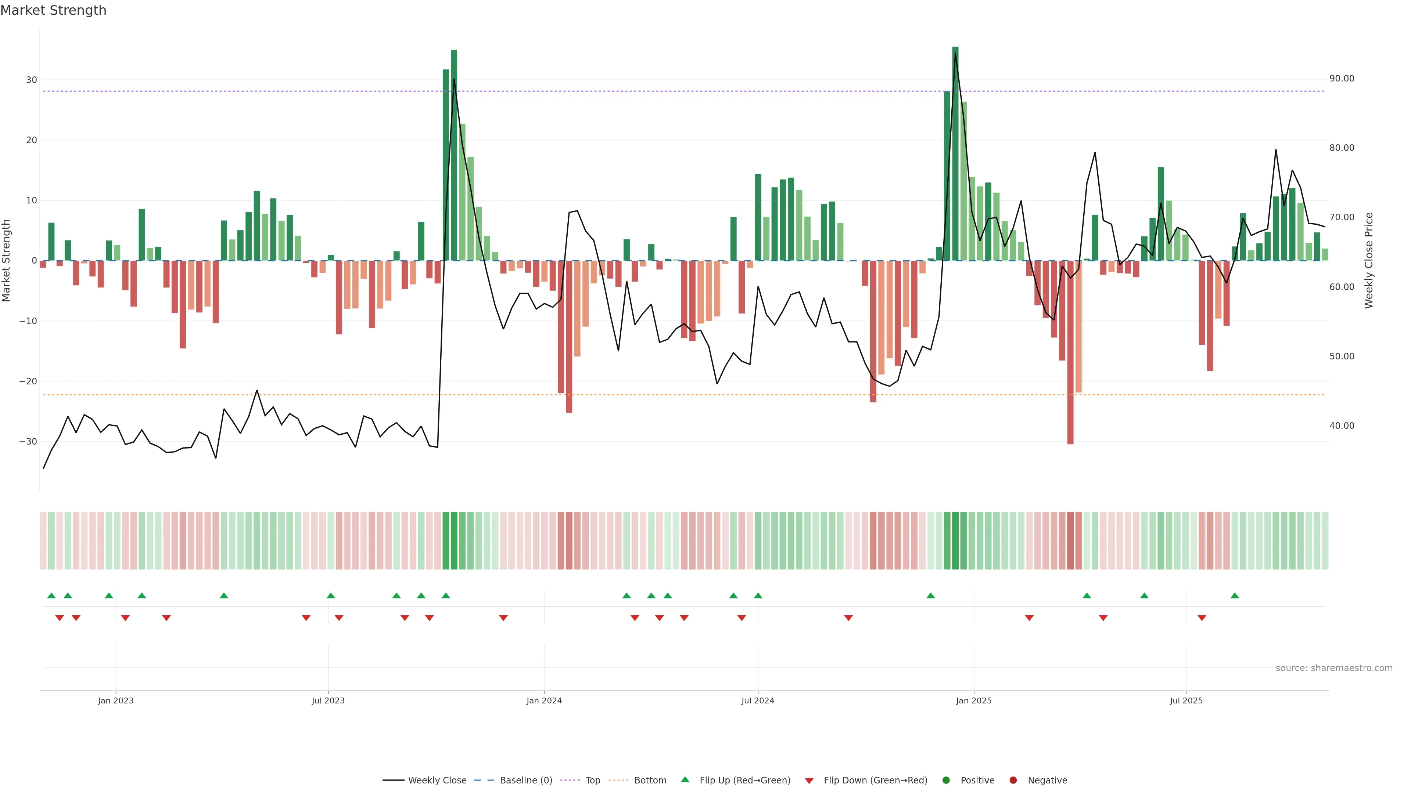The image size is (1411, 793).
Task: Click the rightmost green Flip Up triangle marker
Action: tap(1235, 595)
